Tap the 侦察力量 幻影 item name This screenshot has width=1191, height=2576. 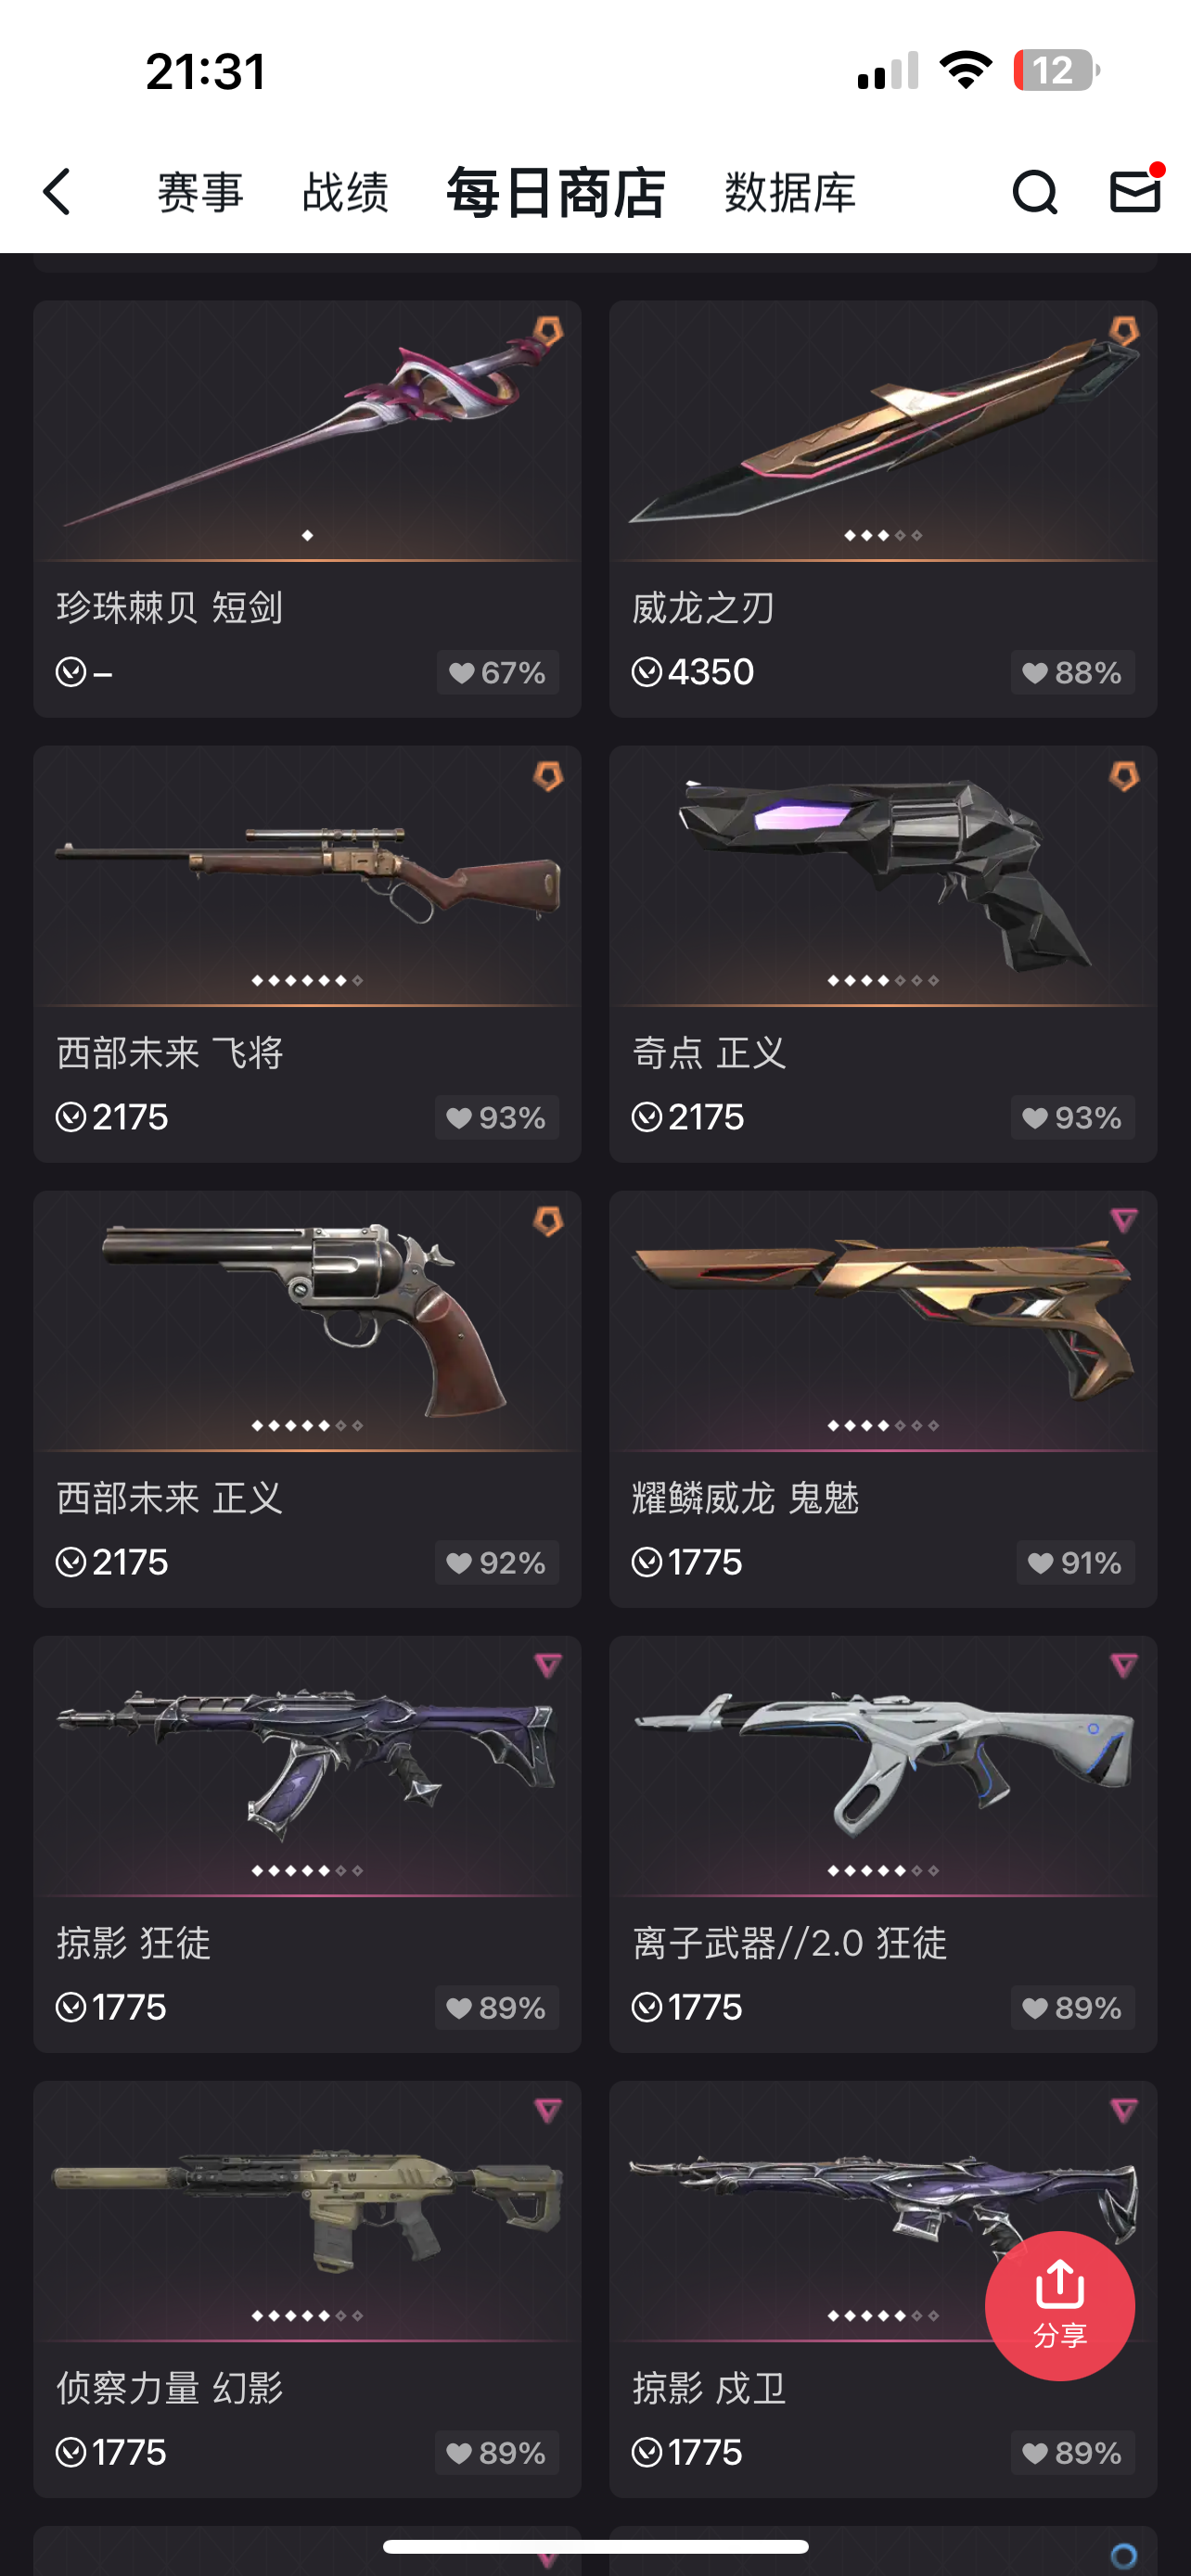coord(170,2388)
